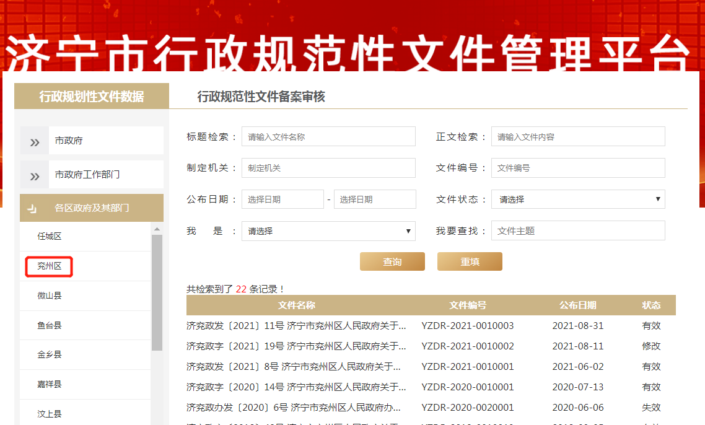705x425 pixels.
Task: Open the start date picker for 公布日期
Action: [x=282, y=199]
